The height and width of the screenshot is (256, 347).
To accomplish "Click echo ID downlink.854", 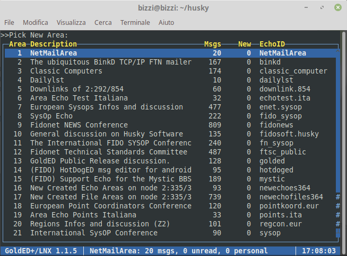I will point(285,89).
